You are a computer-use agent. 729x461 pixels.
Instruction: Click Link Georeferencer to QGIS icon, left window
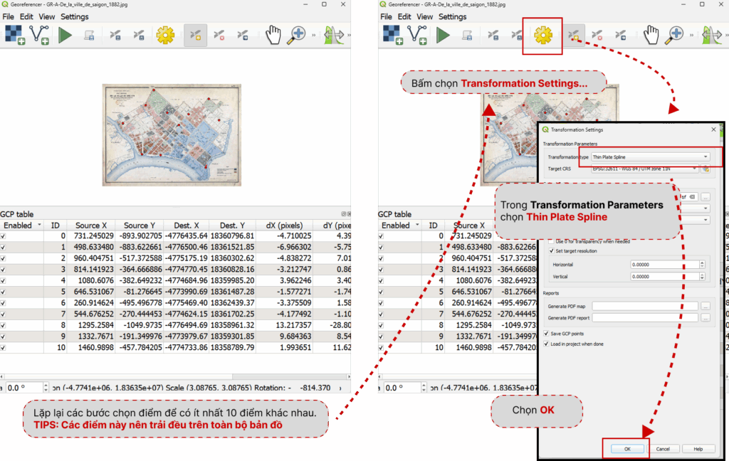point(333,36)
